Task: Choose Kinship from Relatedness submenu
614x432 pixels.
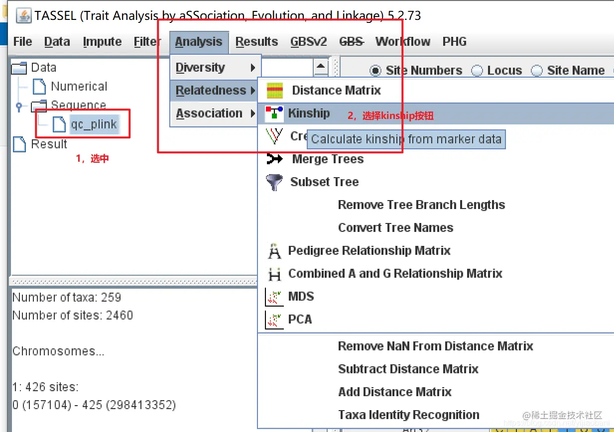Action: click(436, 113)
